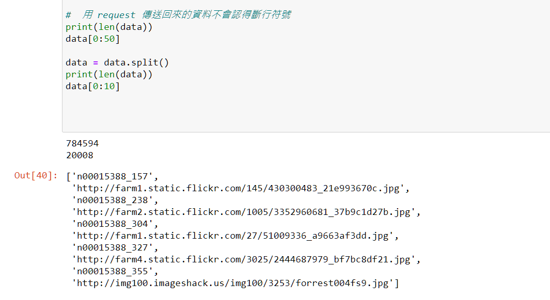Select the Out[40] output prompt label

(36, 175)
